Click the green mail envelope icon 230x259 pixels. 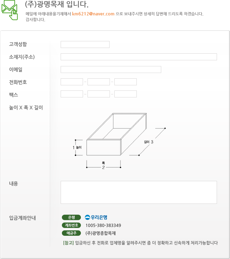[x=9, y=10]
